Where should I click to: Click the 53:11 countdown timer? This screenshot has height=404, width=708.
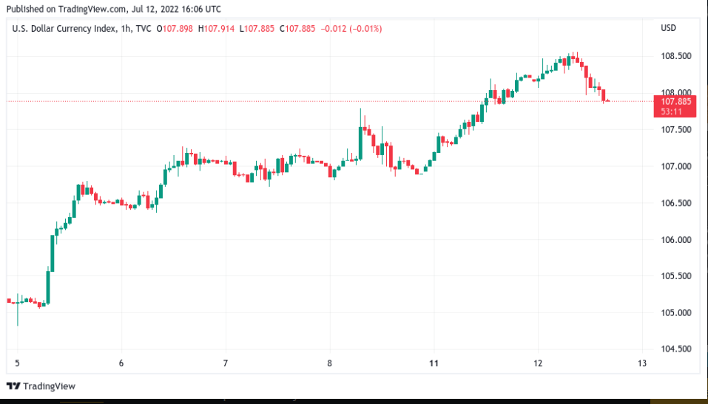(672, 112)
